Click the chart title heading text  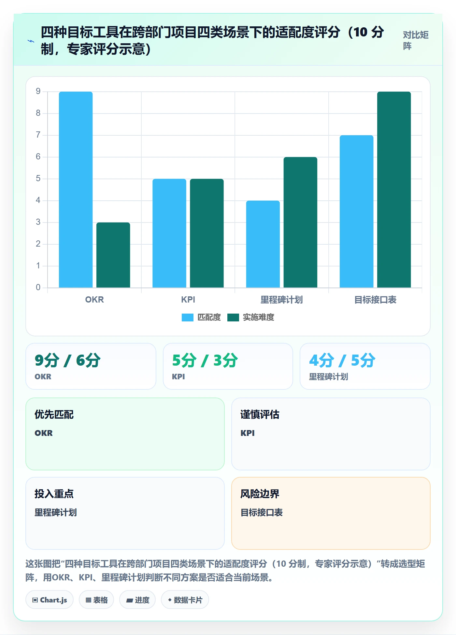[x=212, y=41]
